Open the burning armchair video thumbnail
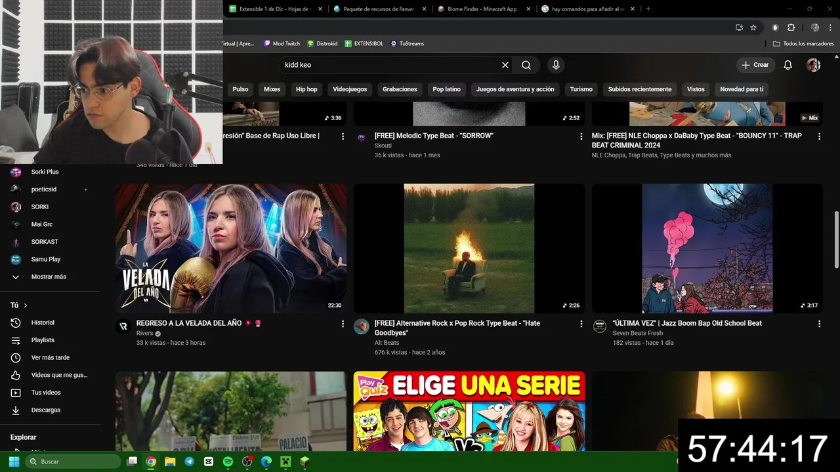 pos(469,248)
